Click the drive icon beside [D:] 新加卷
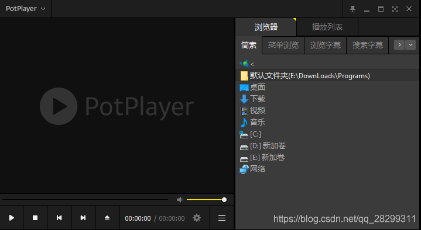 (x=244, y=147)
